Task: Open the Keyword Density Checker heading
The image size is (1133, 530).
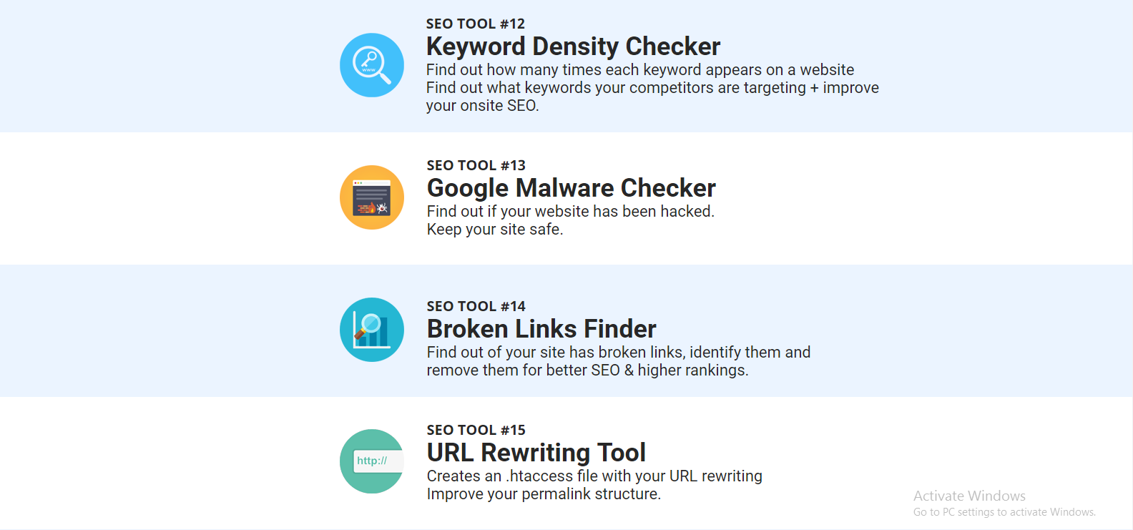Action: click(x=573, y=46)
